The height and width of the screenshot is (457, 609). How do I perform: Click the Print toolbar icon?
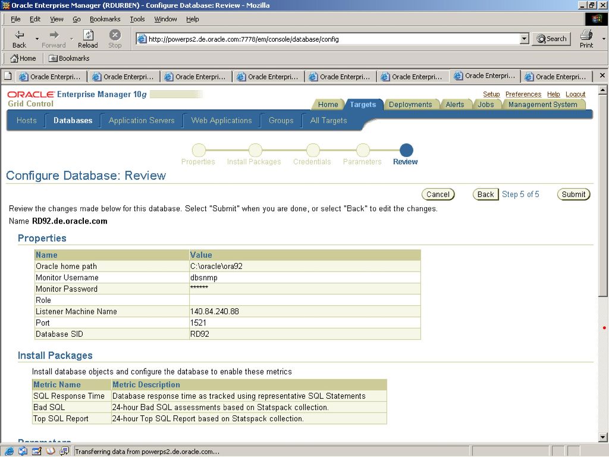(586, 39)
